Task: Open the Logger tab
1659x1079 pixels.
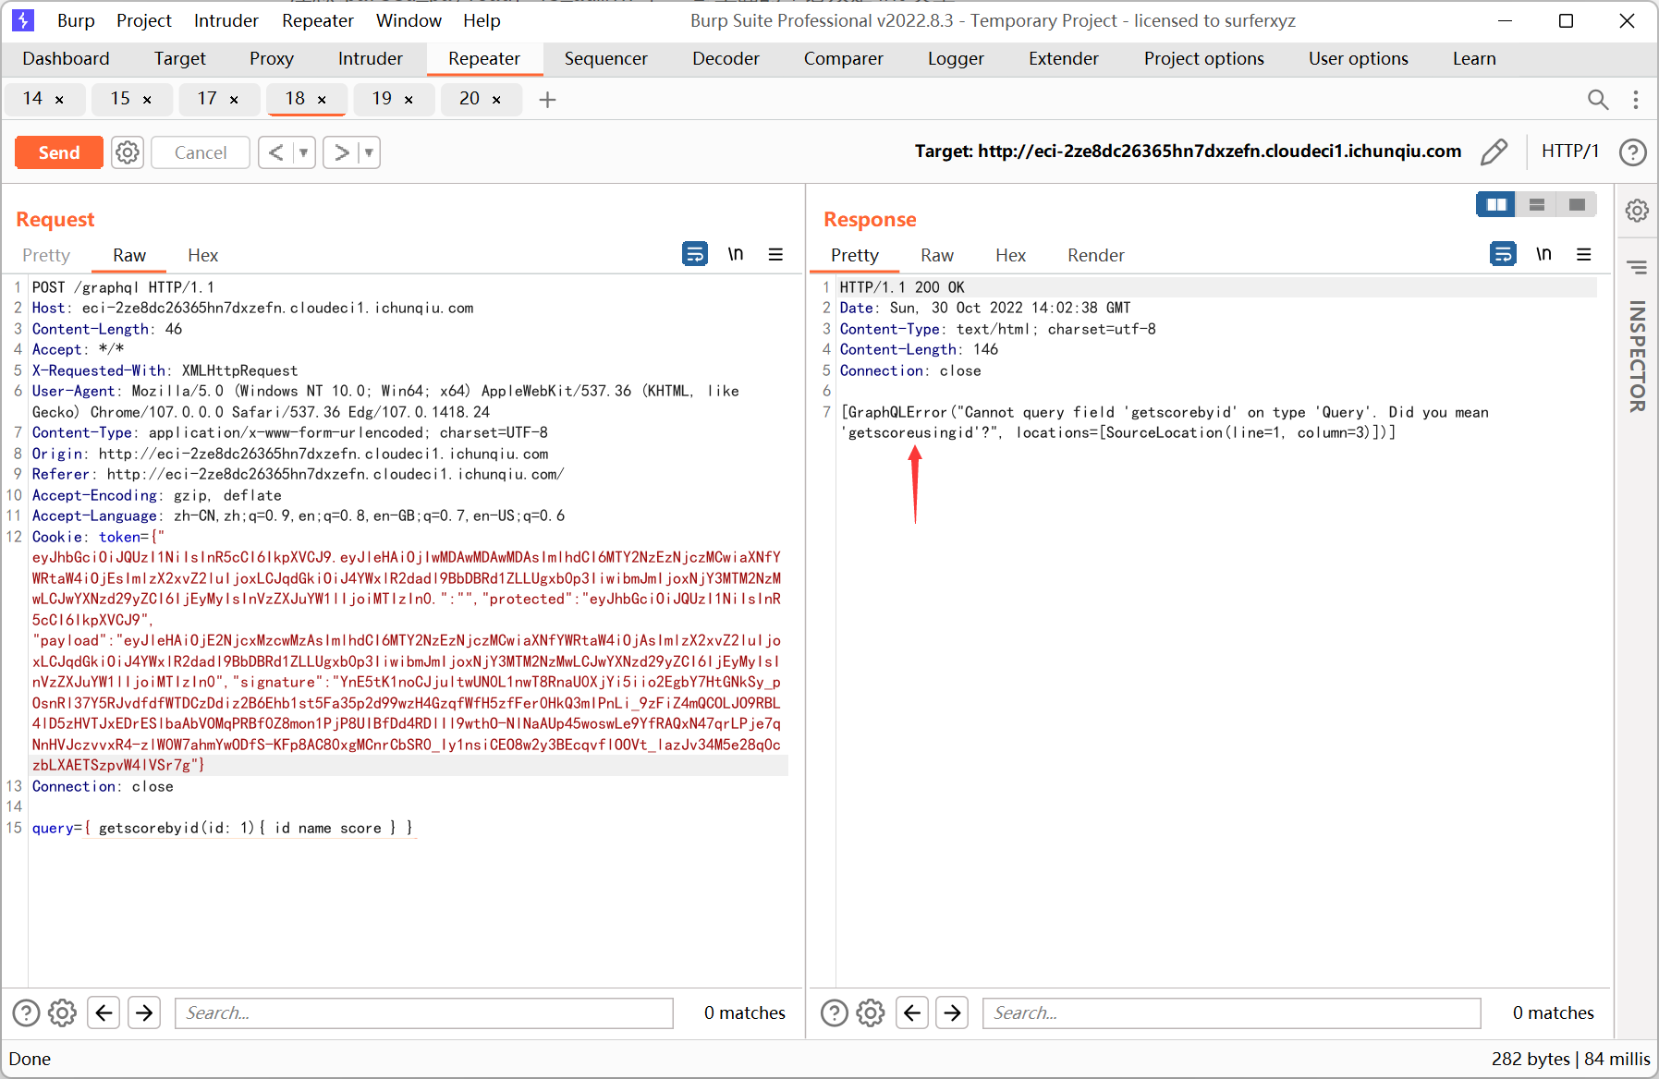Action: [x=956, y=58]
